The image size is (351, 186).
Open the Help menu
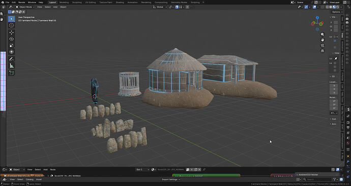click(x=41, y=2)
